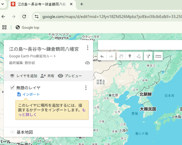Select the Draw a line tool

(x=139, y=57)
